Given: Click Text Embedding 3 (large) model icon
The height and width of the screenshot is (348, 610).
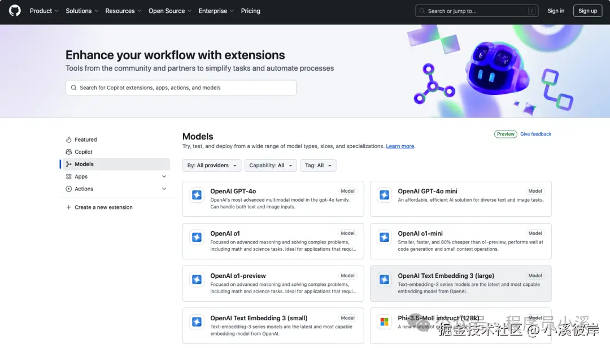Looking at the screenshot, I should click(385, 280).
